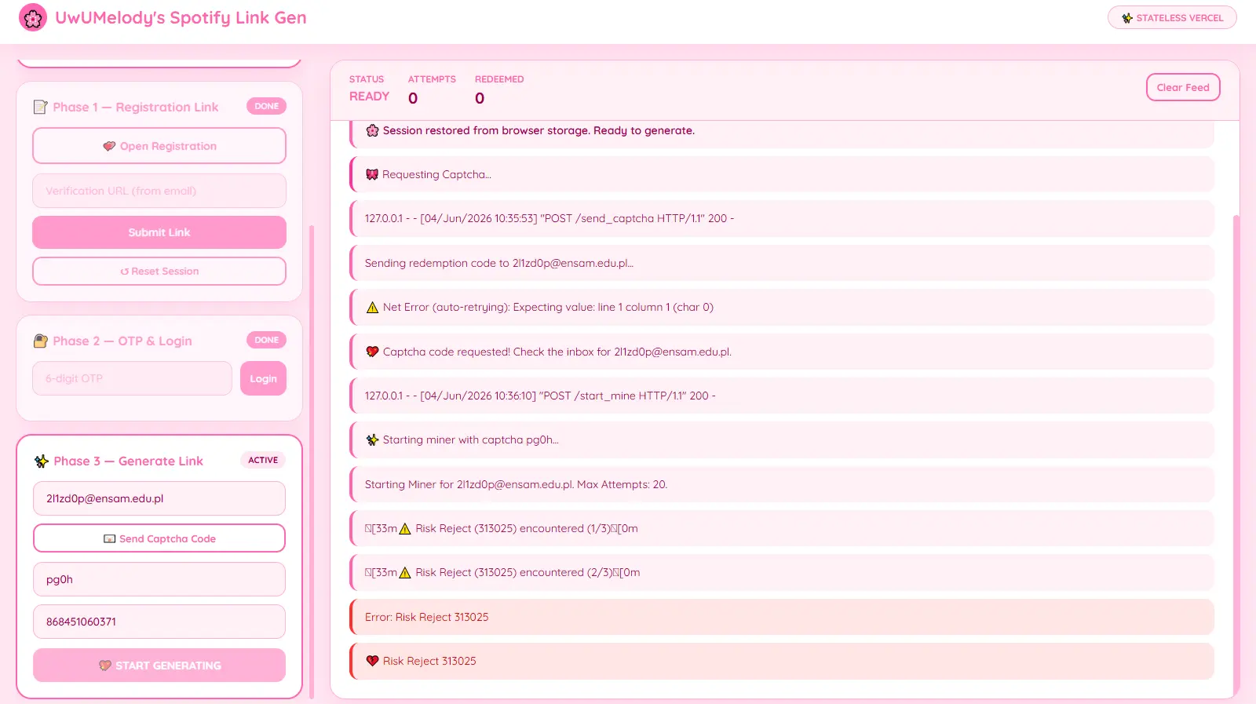The image size is (1256, 704).
Task: Click Reset Session button
Action: tap(159, 271)
